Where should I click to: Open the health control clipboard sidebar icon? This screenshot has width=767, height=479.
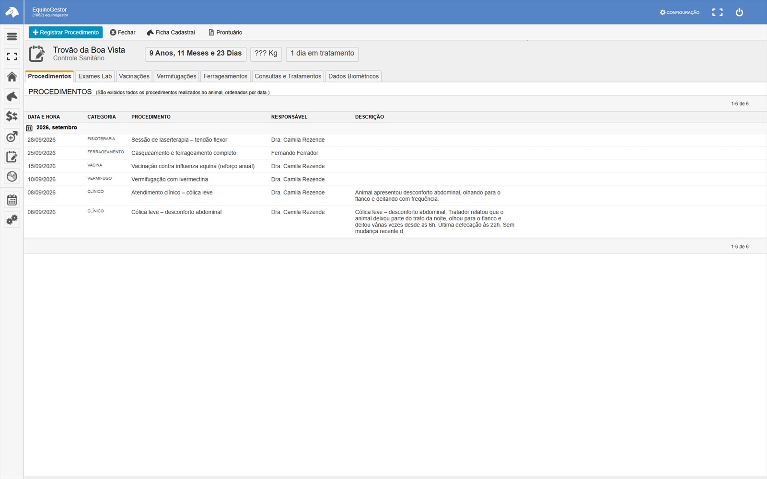tap(12, 157)
